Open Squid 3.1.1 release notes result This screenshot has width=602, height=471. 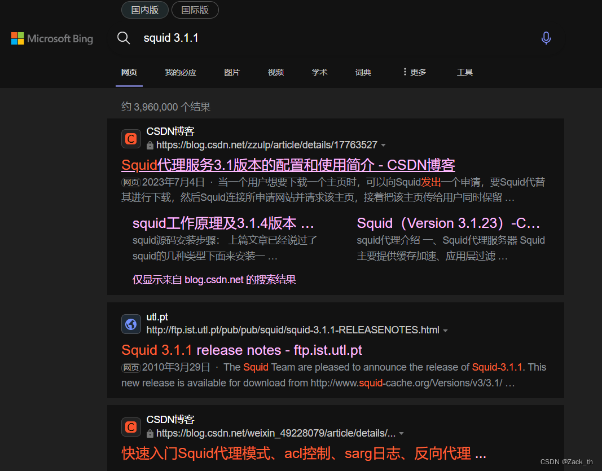coord(242,350)
